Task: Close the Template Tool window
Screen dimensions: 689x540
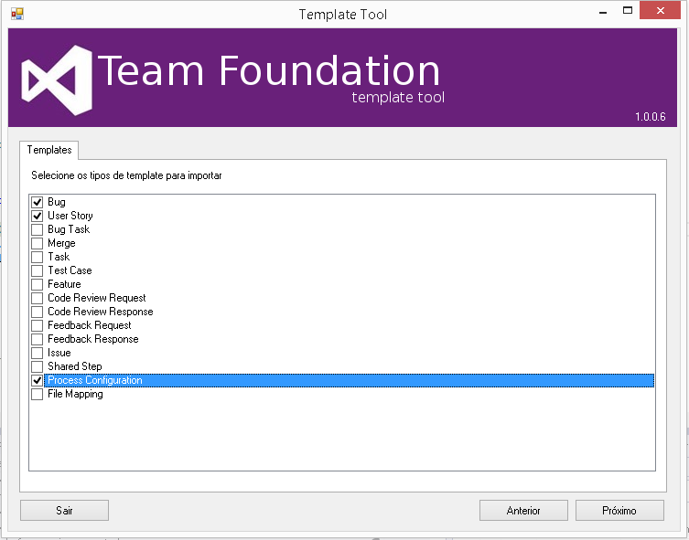Action: pyautogui.click(x=660, y=11)
